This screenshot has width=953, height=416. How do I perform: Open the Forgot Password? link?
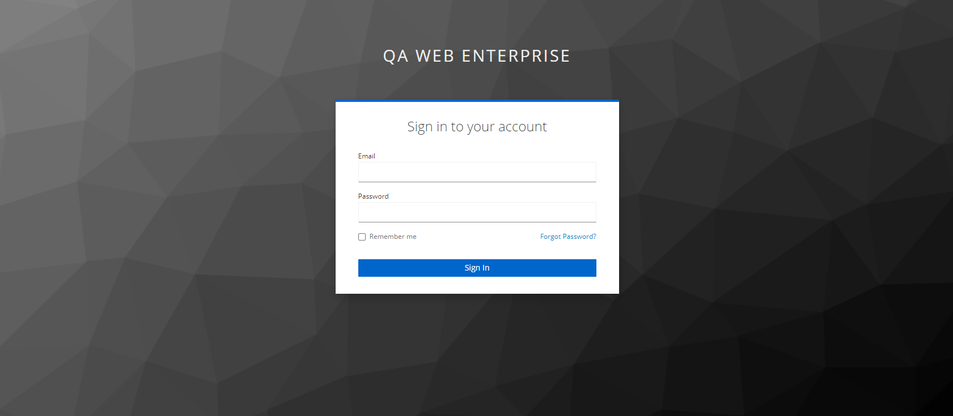coord(567,237)
